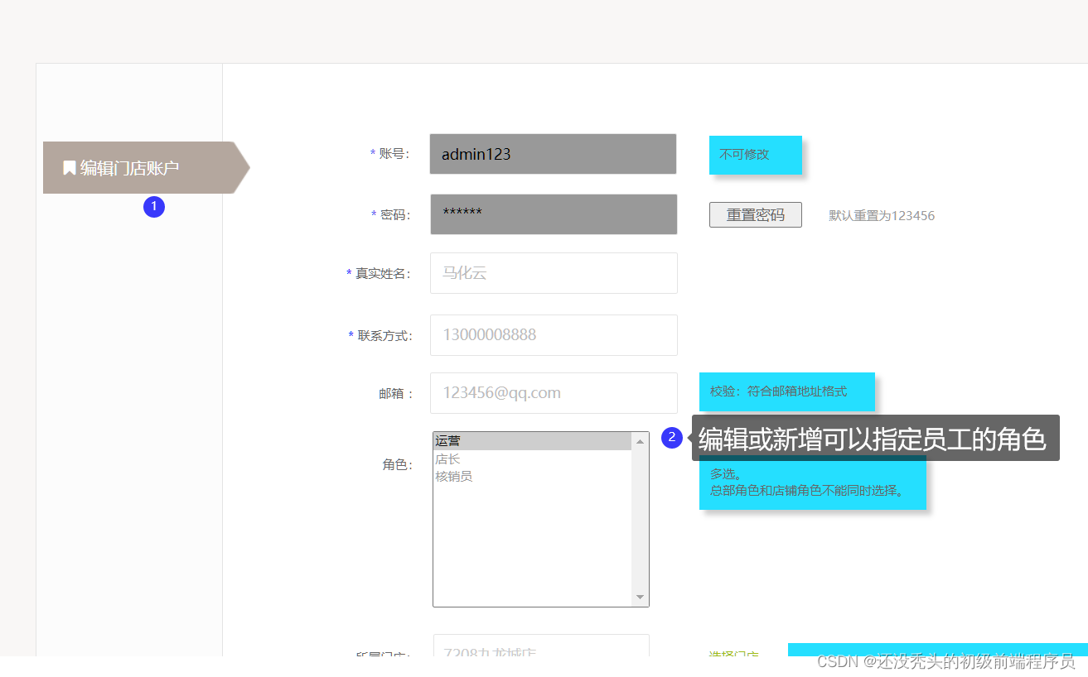The image size is (1088, 677).
Task: Click the 多选 role rule note
Action: point(812,483)
